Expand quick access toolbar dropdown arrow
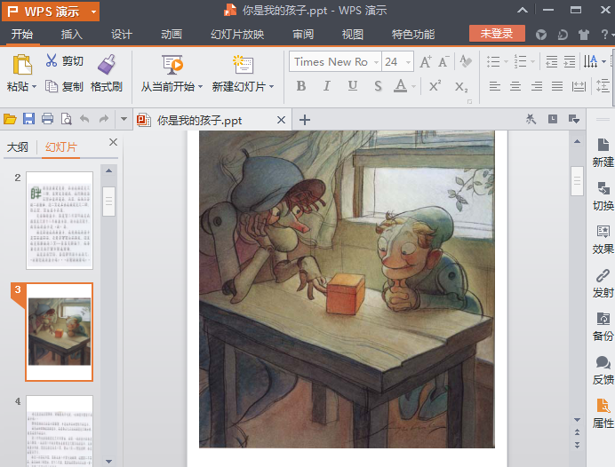 (x=124, y=119)
